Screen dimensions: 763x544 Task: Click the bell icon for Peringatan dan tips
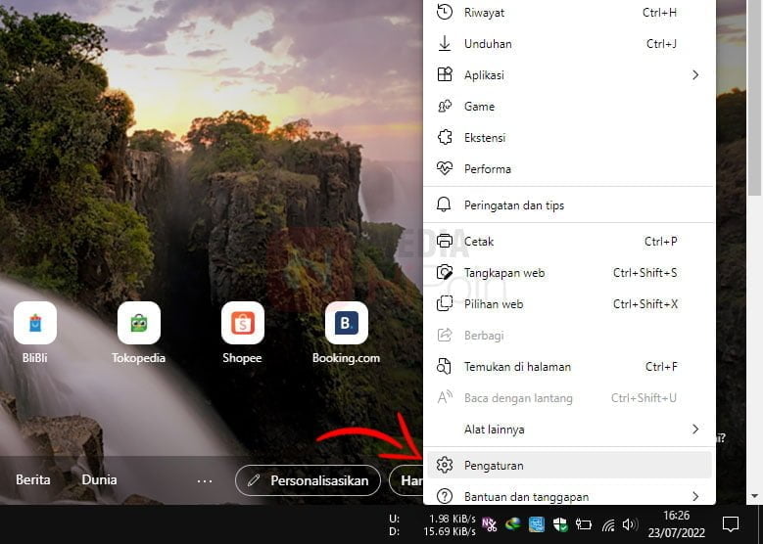point(444,204)
